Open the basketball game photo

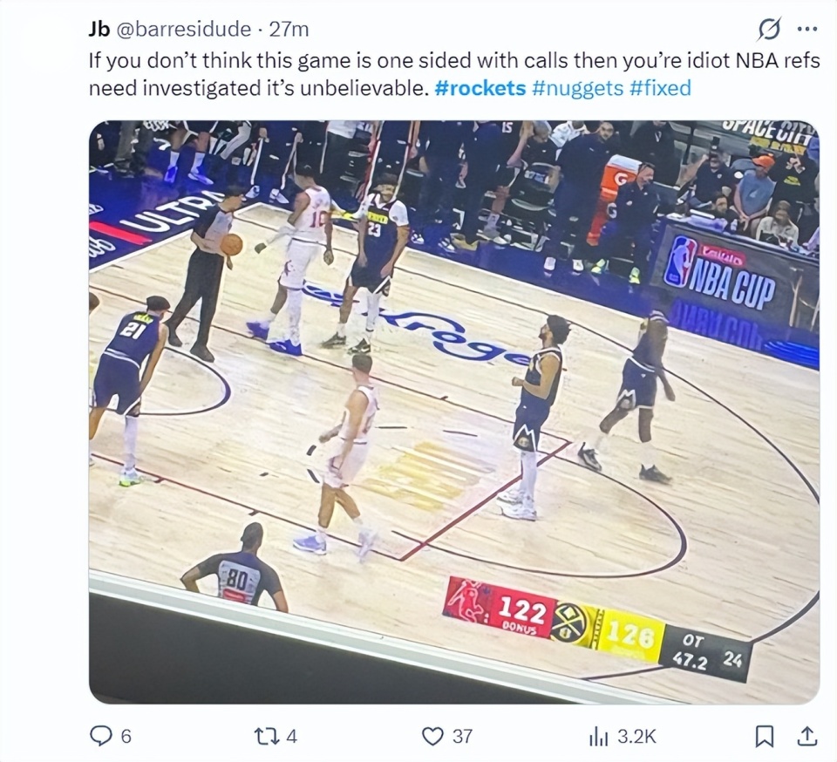[x=453, y=412]
